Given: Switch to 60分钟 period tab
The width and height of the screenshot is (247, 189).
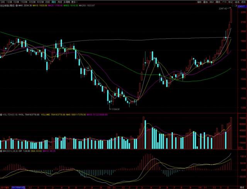Looking at the screenshot, I should [x=47, y=2].
